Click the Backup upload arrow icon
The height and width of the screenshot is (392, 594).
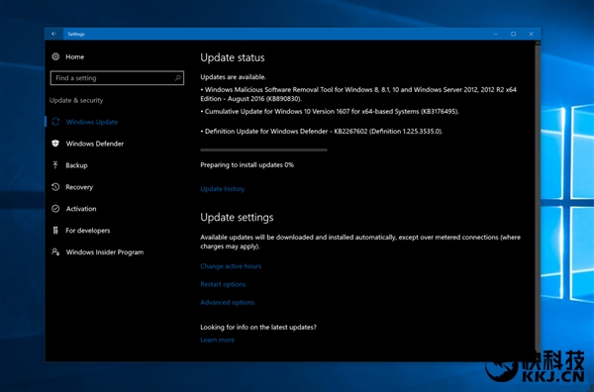coord(55,165)
